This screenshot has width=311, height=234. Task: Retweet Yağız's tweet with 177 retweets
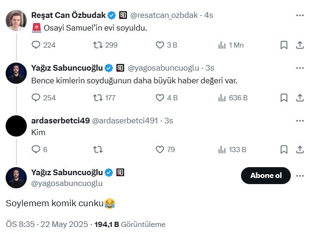point(98,97)
